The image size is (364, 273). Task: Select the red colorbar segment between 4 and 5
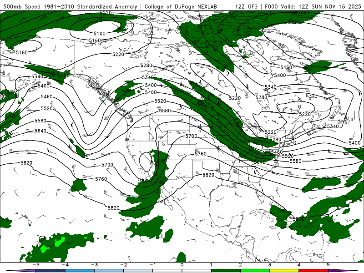pos(313,271)
